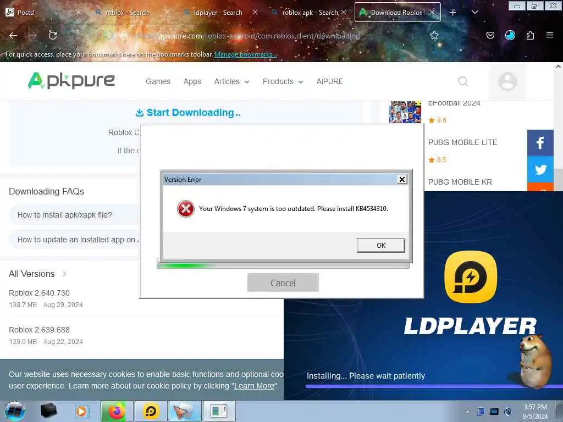Click the page scrollbar up arrow
This screenshot has height=422, width=563.
tap(559, 66)
